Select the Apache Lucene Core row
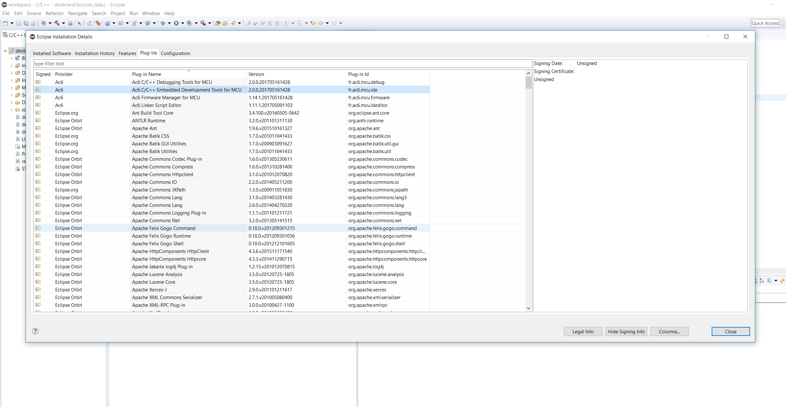786x407 pixels. pyautogui.click(x=232, y=282)
